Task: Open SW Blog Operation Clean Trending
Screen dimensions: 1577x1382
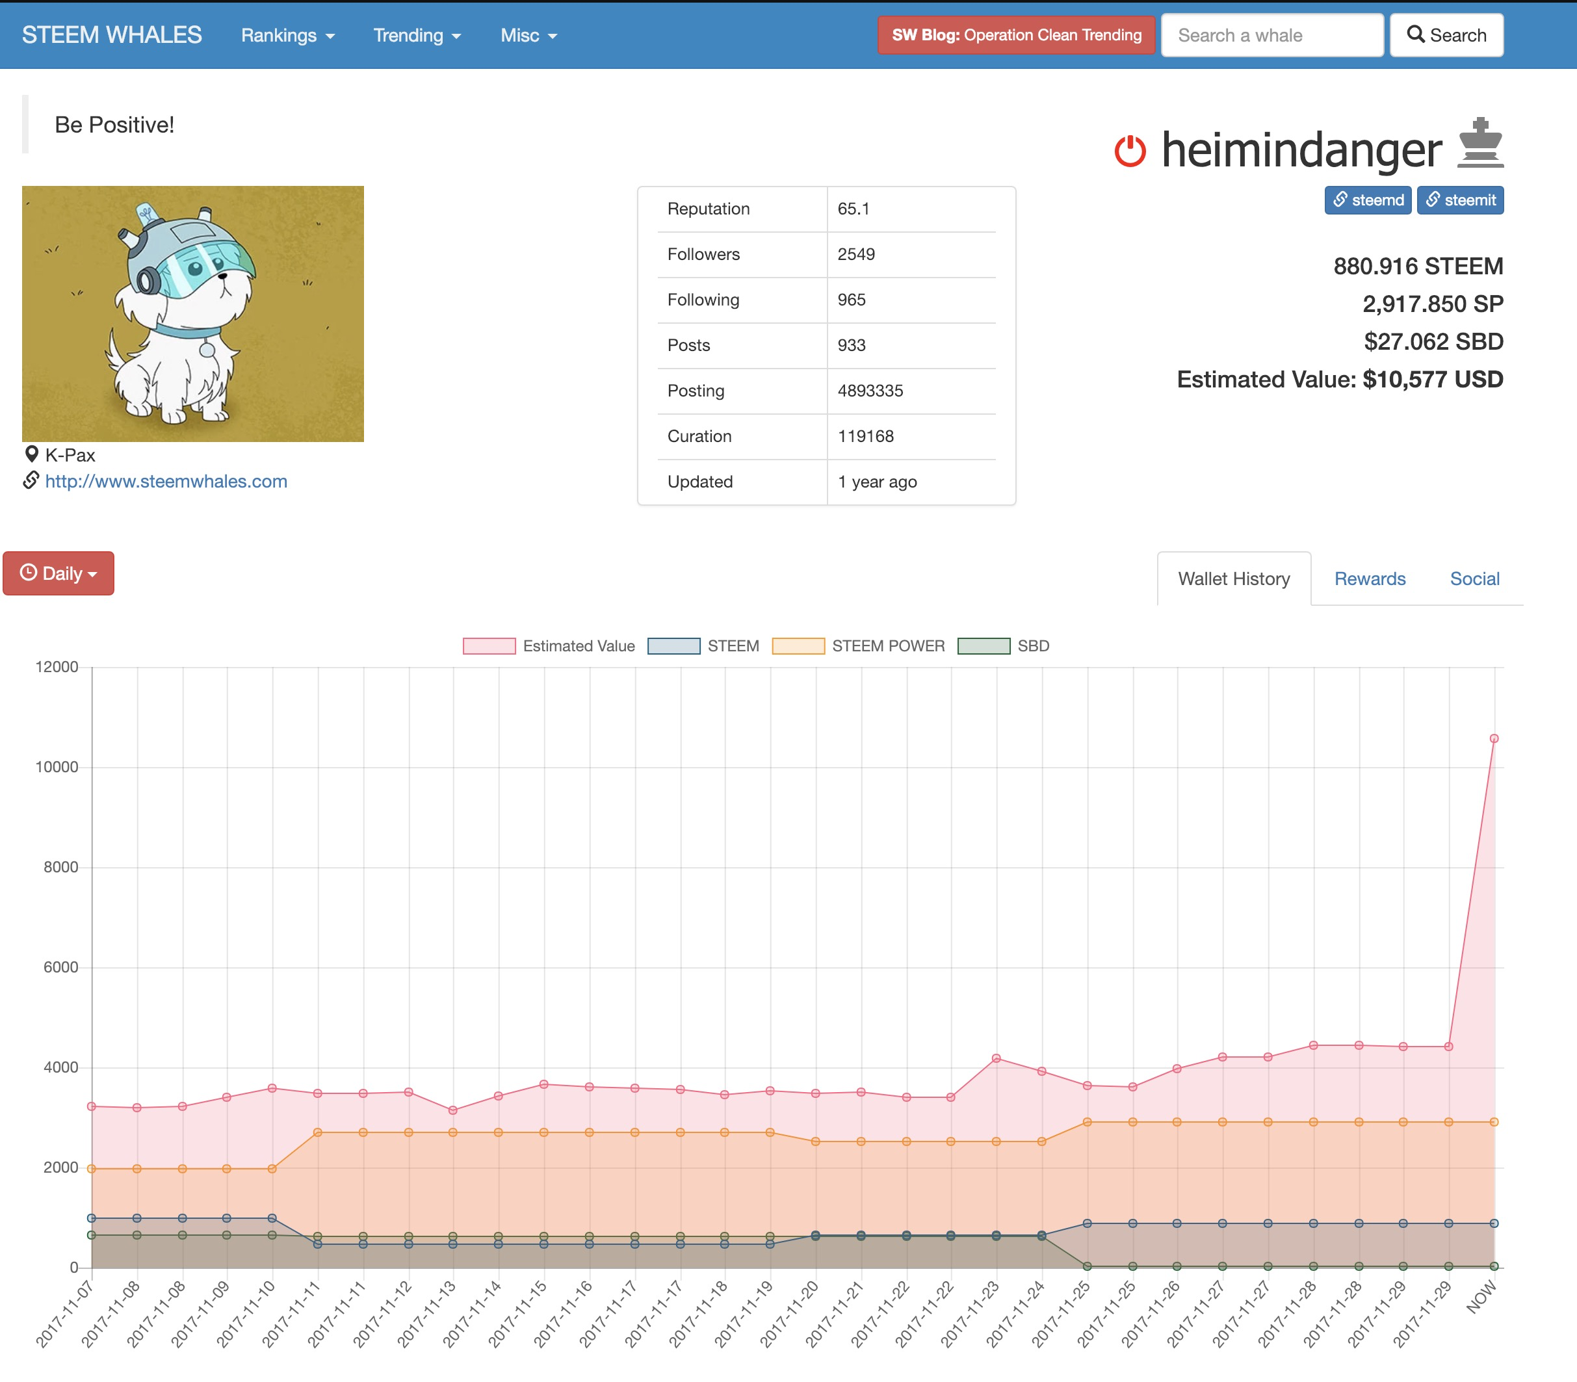Action: tap(1015, 36)
